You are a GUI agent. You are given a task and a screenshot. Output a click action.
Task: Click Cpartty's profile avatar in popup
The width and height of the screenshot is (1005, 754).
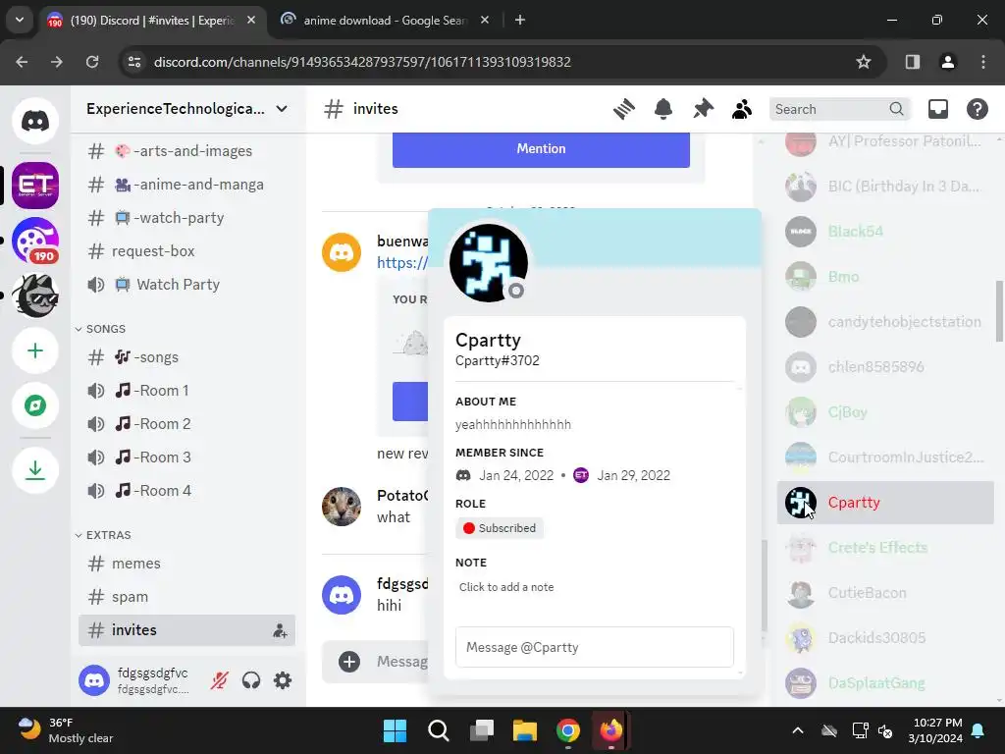(x=489, y=262)
